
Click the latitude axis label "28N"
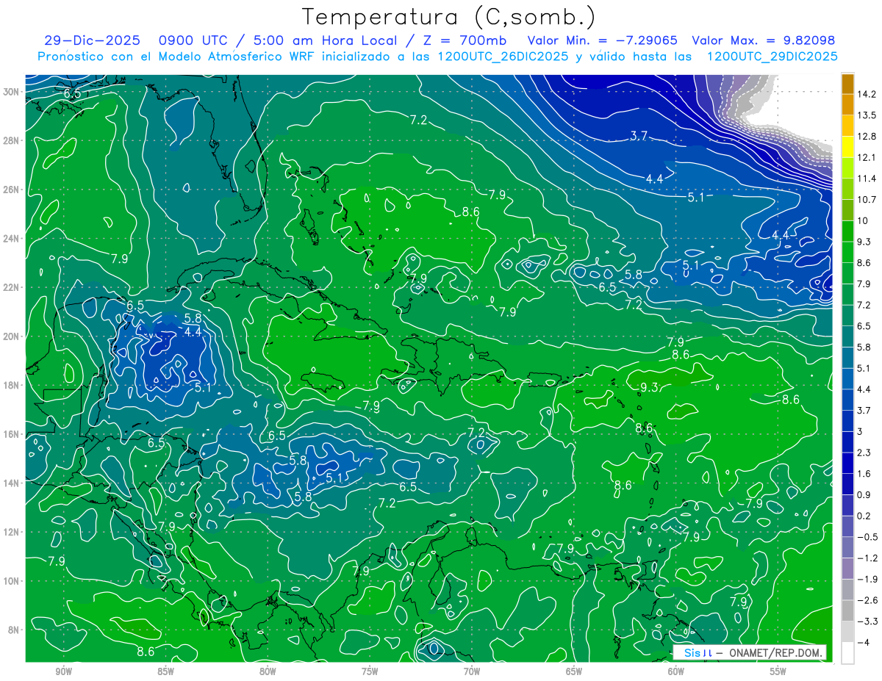pyautogui.click(x=12, y=141)
